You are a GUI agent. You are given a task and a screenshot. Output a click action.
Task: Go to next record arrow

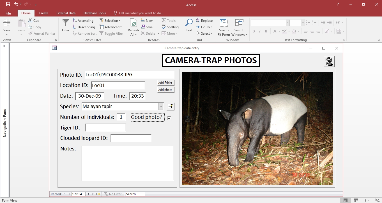click(89, 194)
